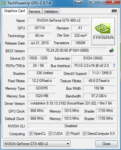
Task: Toggle the PhysX checkbox
Action: (x=68, y=134)
